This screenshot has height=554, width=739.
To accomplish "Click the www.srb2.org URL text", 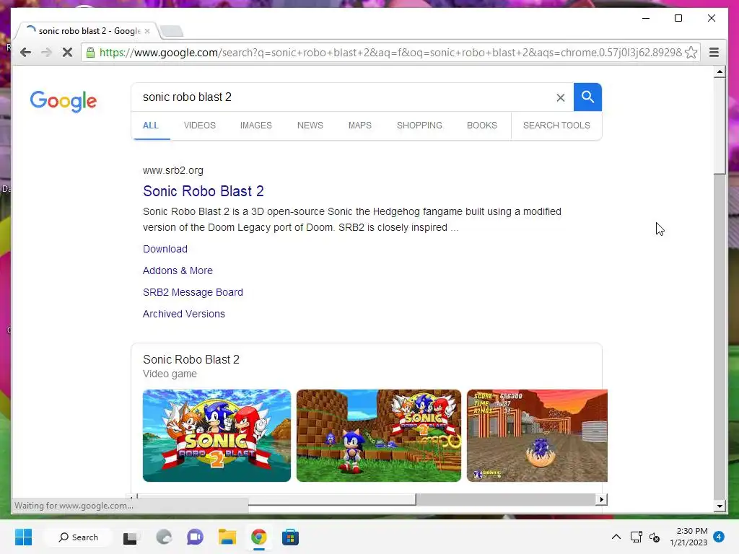I will tap(173, 170).
